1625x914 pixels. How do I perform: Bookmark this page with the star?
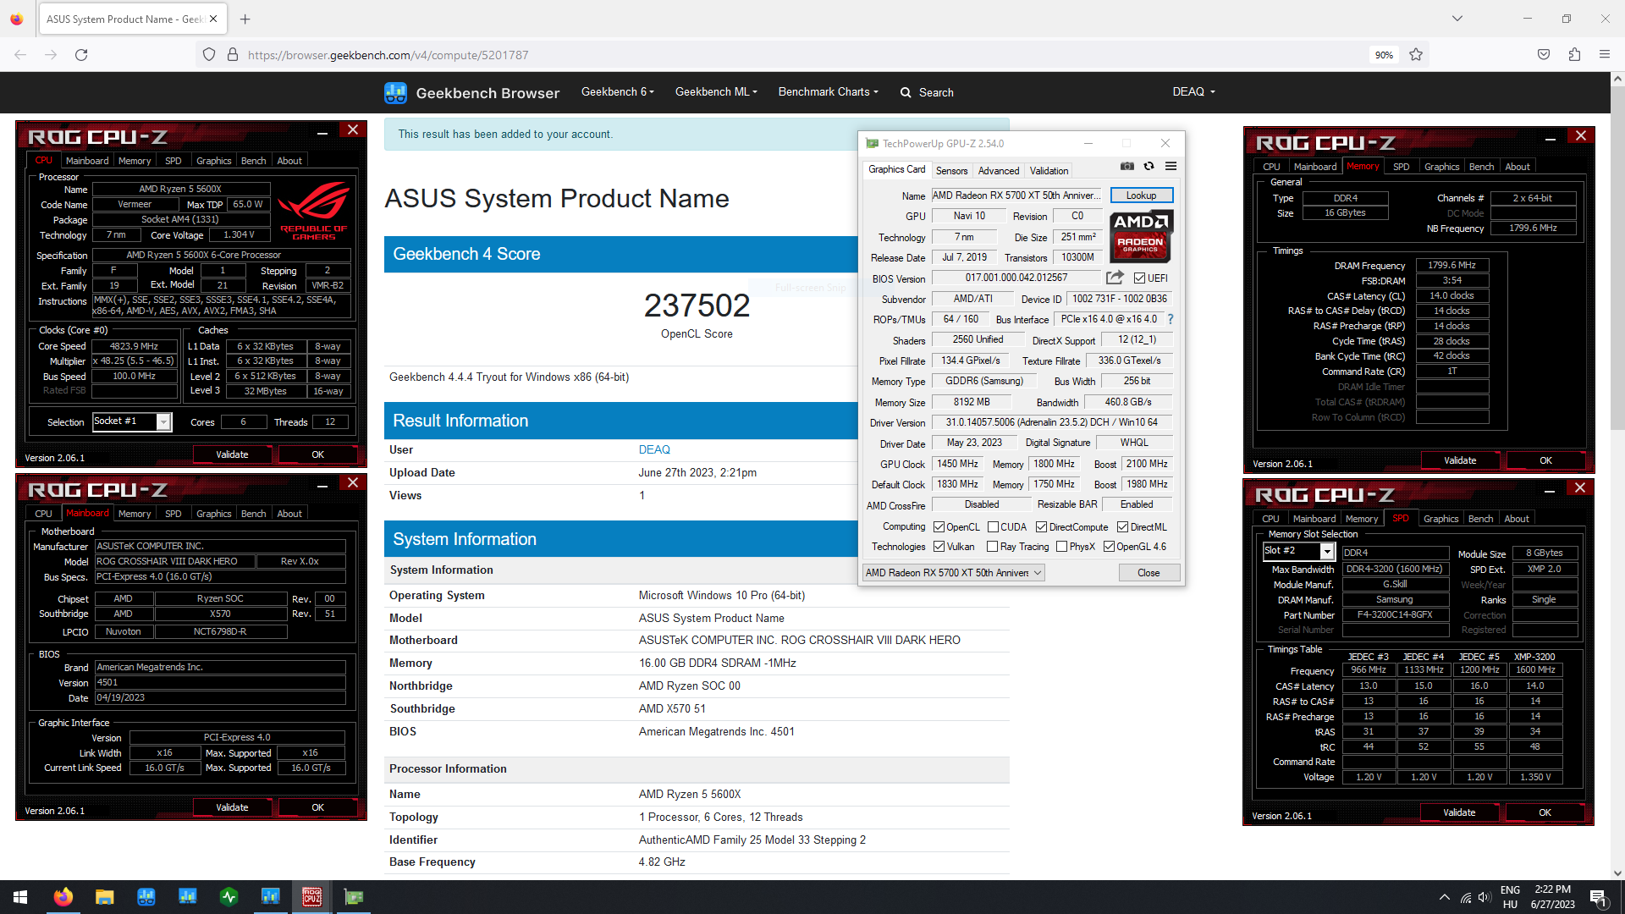[1416, 55]
